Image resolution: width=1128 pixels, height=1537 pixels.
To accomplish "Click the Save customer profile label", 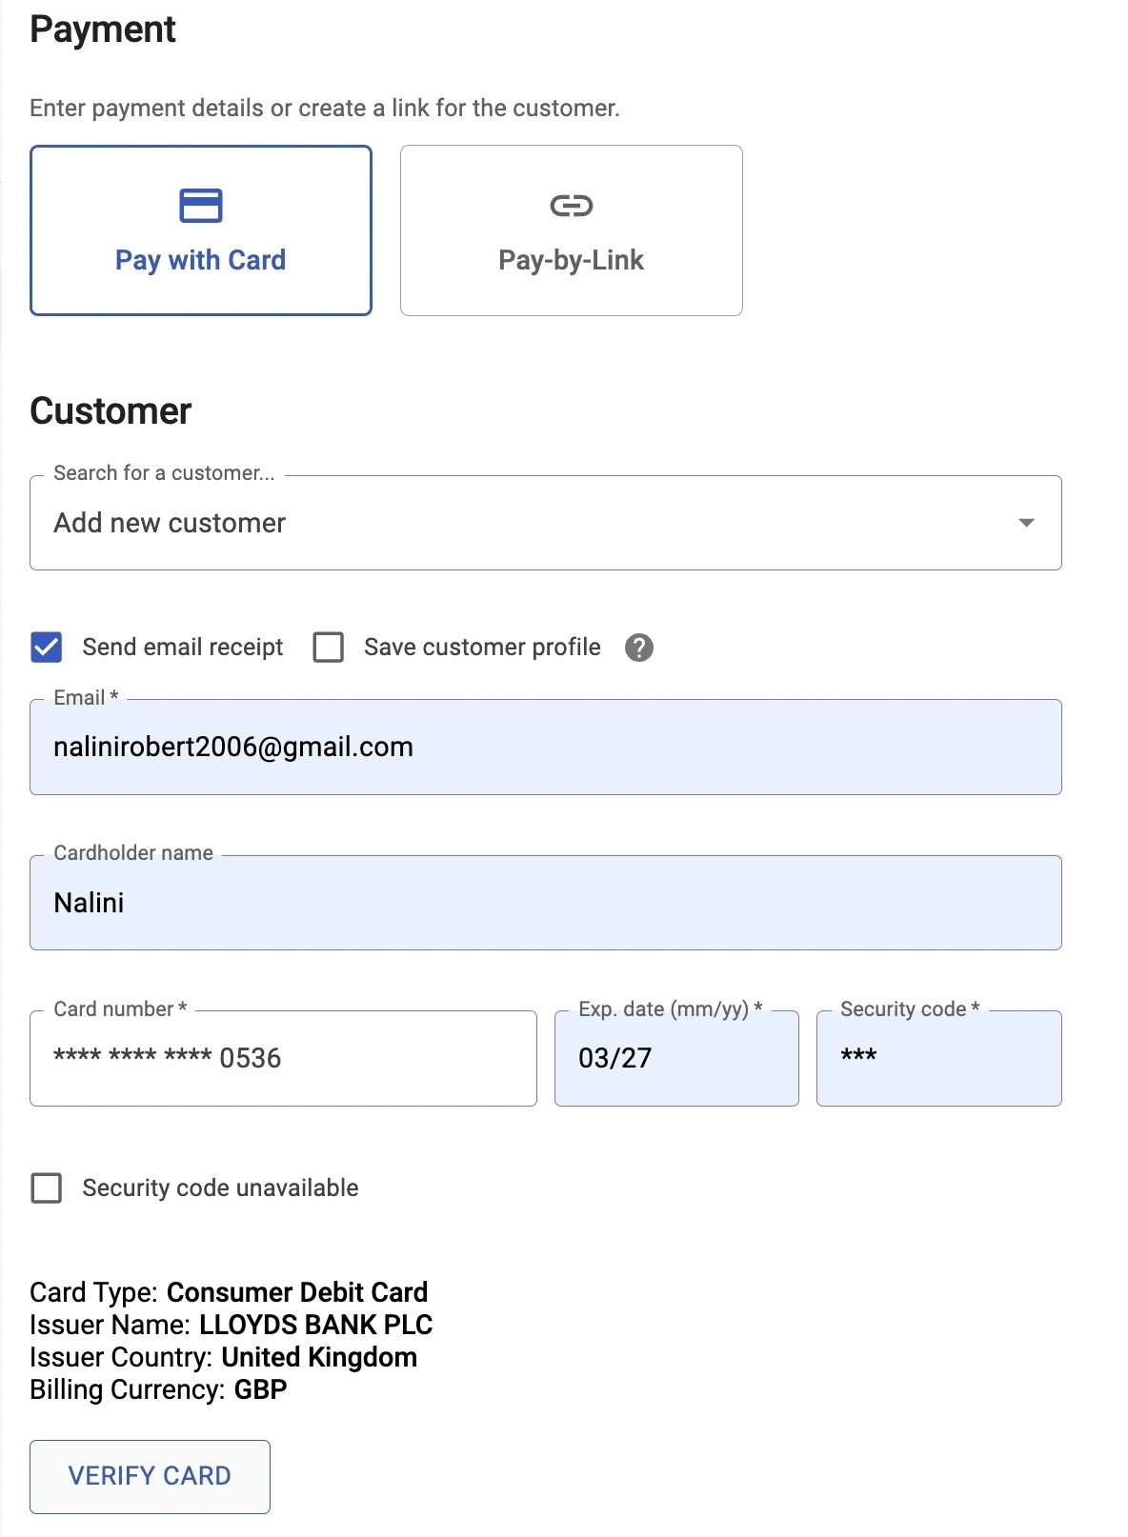I will [x=482, y=648].
